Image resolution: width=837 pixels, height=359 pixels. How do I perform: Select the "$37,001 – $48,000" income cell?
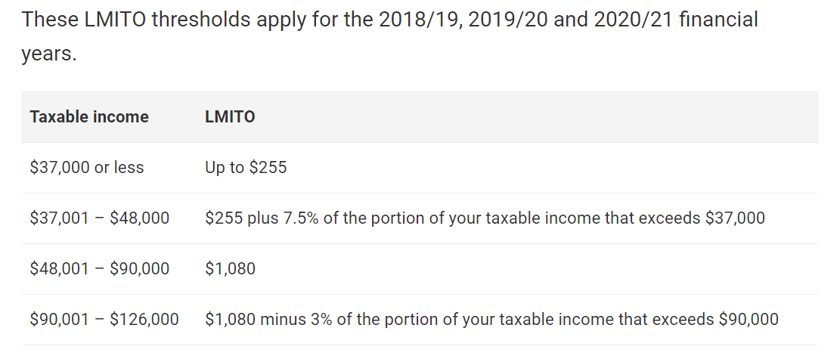(100, 218)
